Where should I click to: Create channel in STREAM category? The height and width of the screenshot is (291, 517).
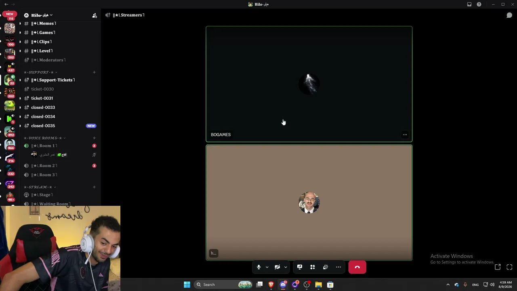point(94,187)
